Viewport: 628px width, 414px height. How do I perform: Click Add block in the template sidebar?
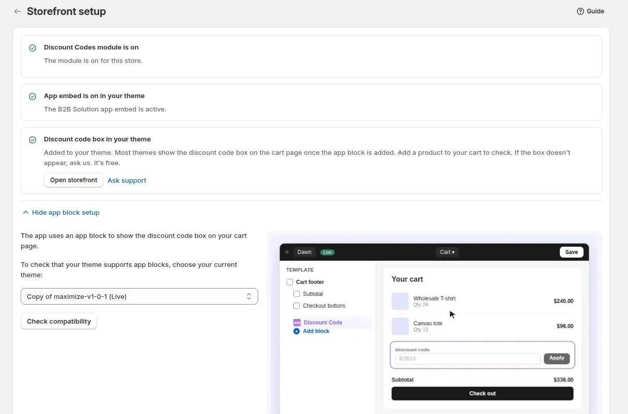pyautogui.click(x=316, y=331)
